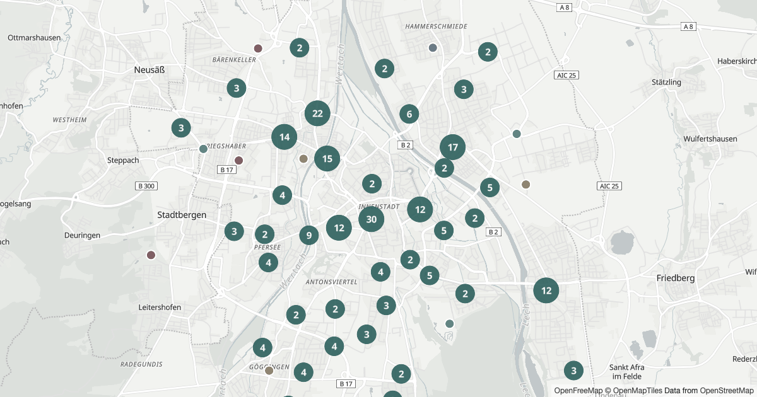Expand the cluster marker showing 6
The width and height of the screenshot is (757, 397).
pos(409,114)
